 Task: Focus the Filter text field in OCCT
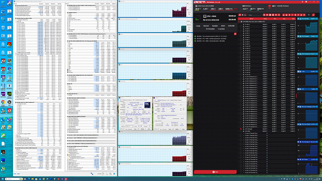pyautogui.click(x=255, y=15)
